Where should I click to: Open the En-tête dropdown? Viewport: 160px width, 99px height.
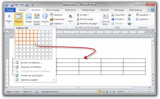pos(83,15)
